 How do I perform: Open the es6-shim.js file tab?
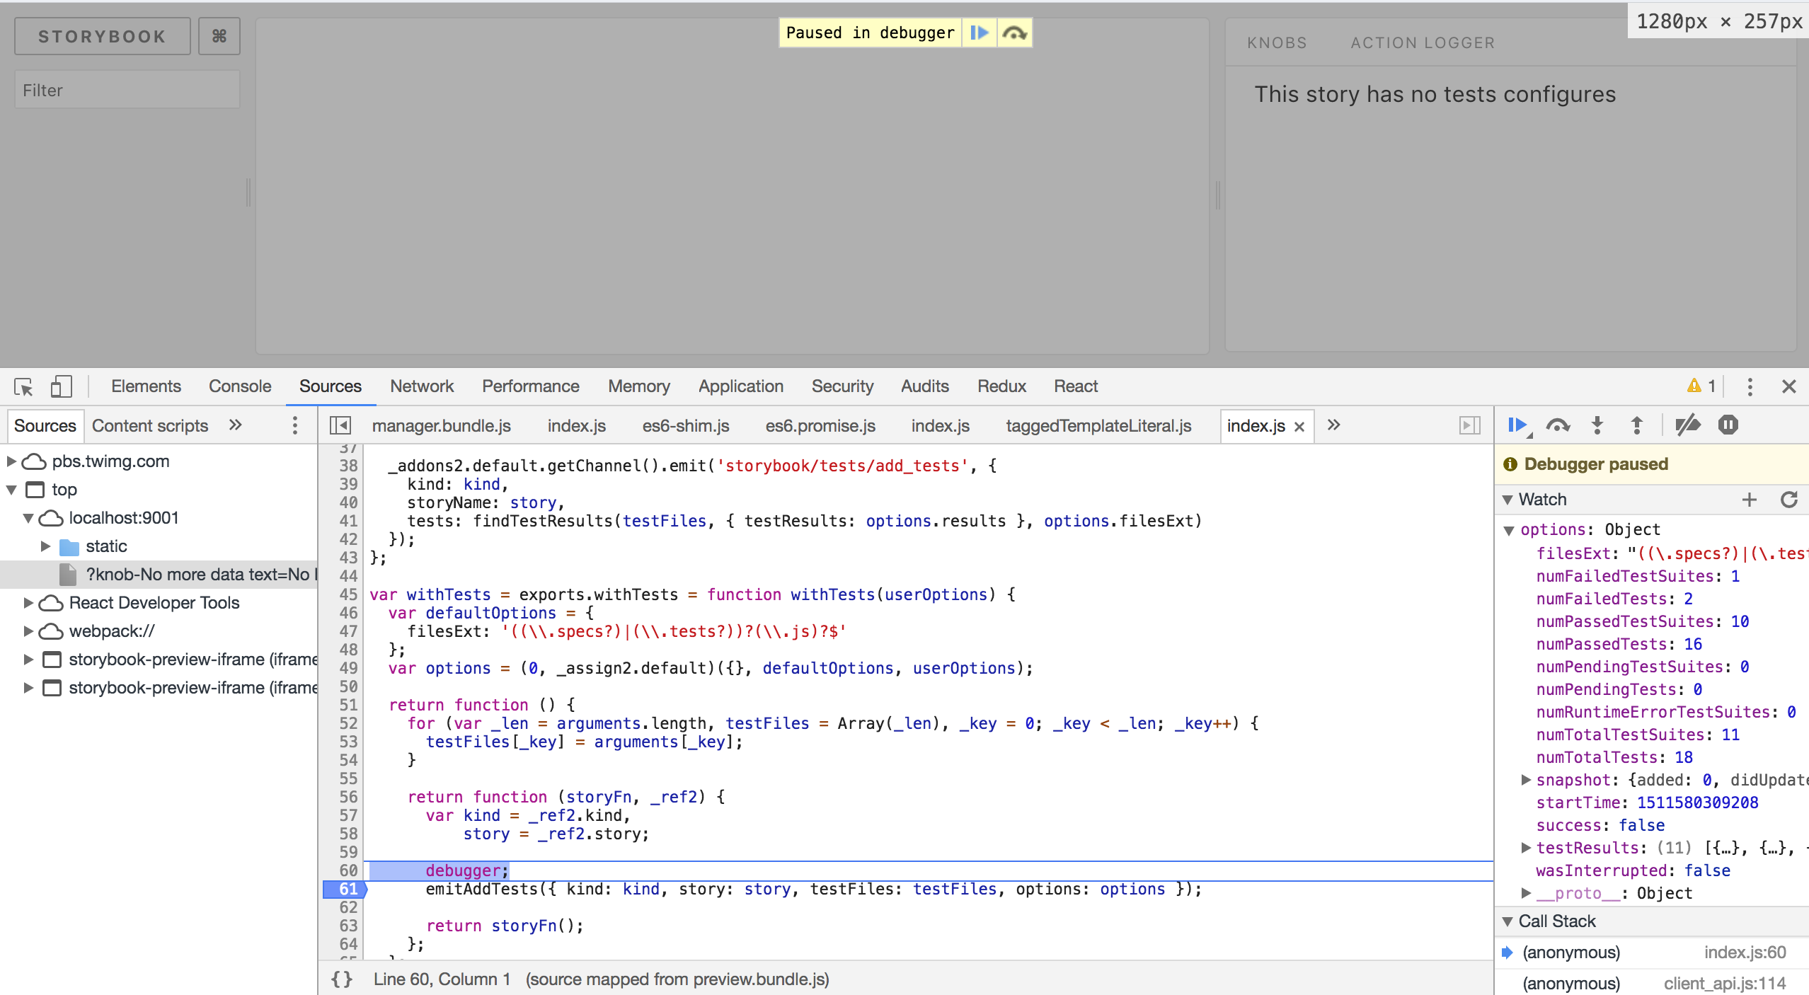pos(685,425)
